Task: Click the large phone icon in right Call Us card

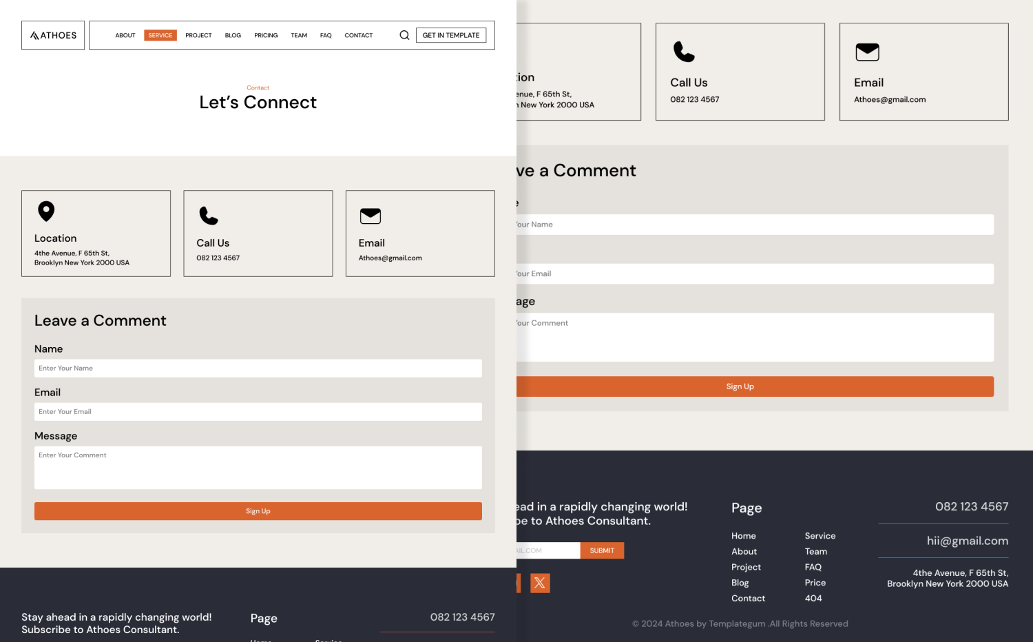Action: pos(684,52)
